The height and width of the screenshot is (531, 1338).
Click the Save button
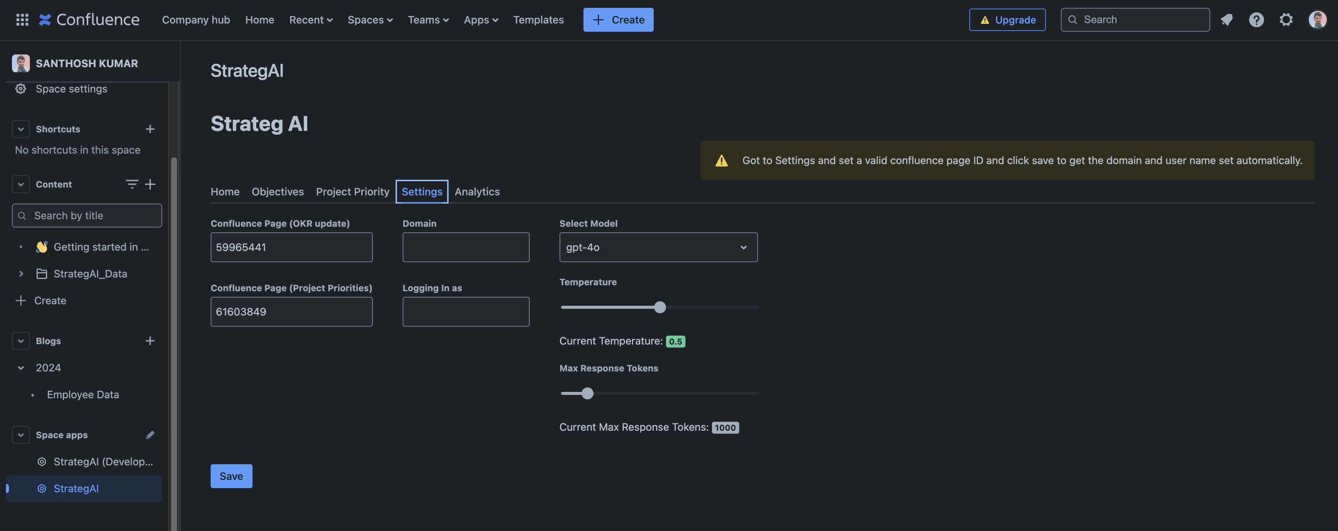(231, 476)
